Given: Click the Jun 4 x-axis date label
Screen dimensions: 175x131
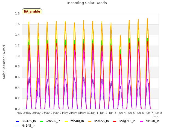Looking at the screenshot, I should click(x=122, y=113).
